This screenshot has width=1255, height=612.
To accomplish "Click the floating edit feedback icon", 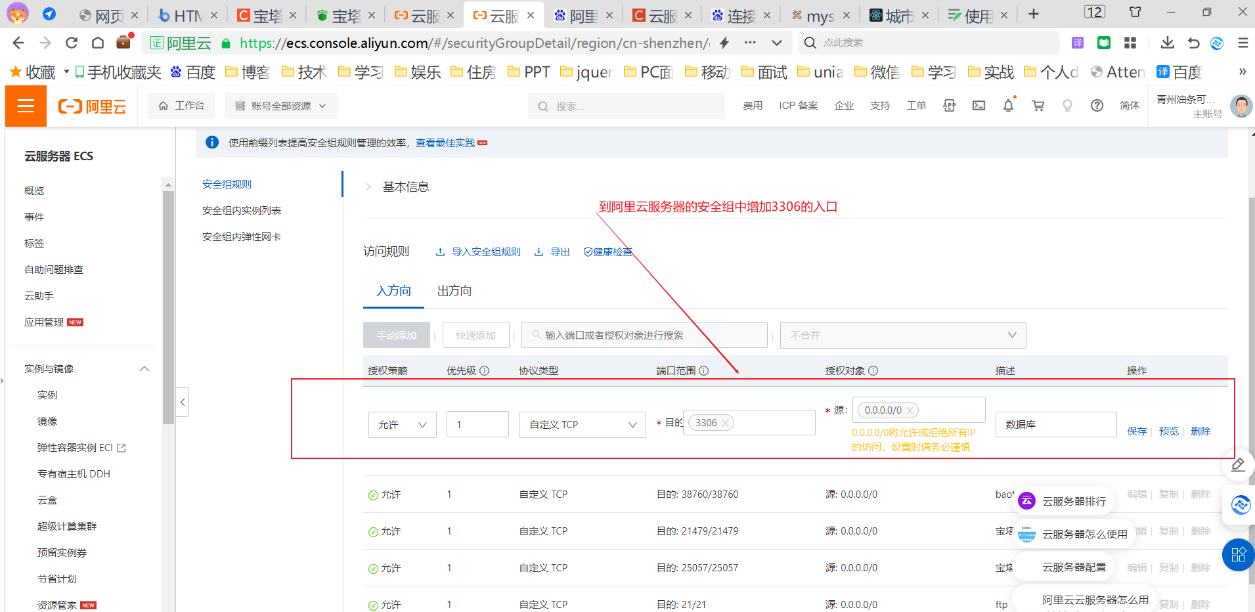I will tap(1239, 466).
